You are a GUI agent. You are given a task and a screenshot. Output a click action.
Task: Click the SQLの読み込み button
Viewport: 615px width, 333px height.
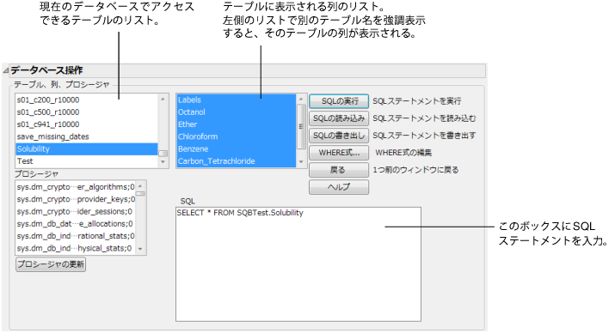[339, 118]
